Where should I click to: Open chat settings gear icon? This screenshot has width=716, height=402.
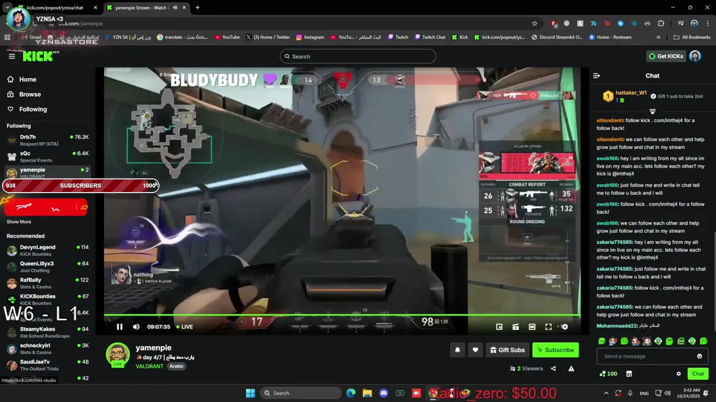(679, 374)
